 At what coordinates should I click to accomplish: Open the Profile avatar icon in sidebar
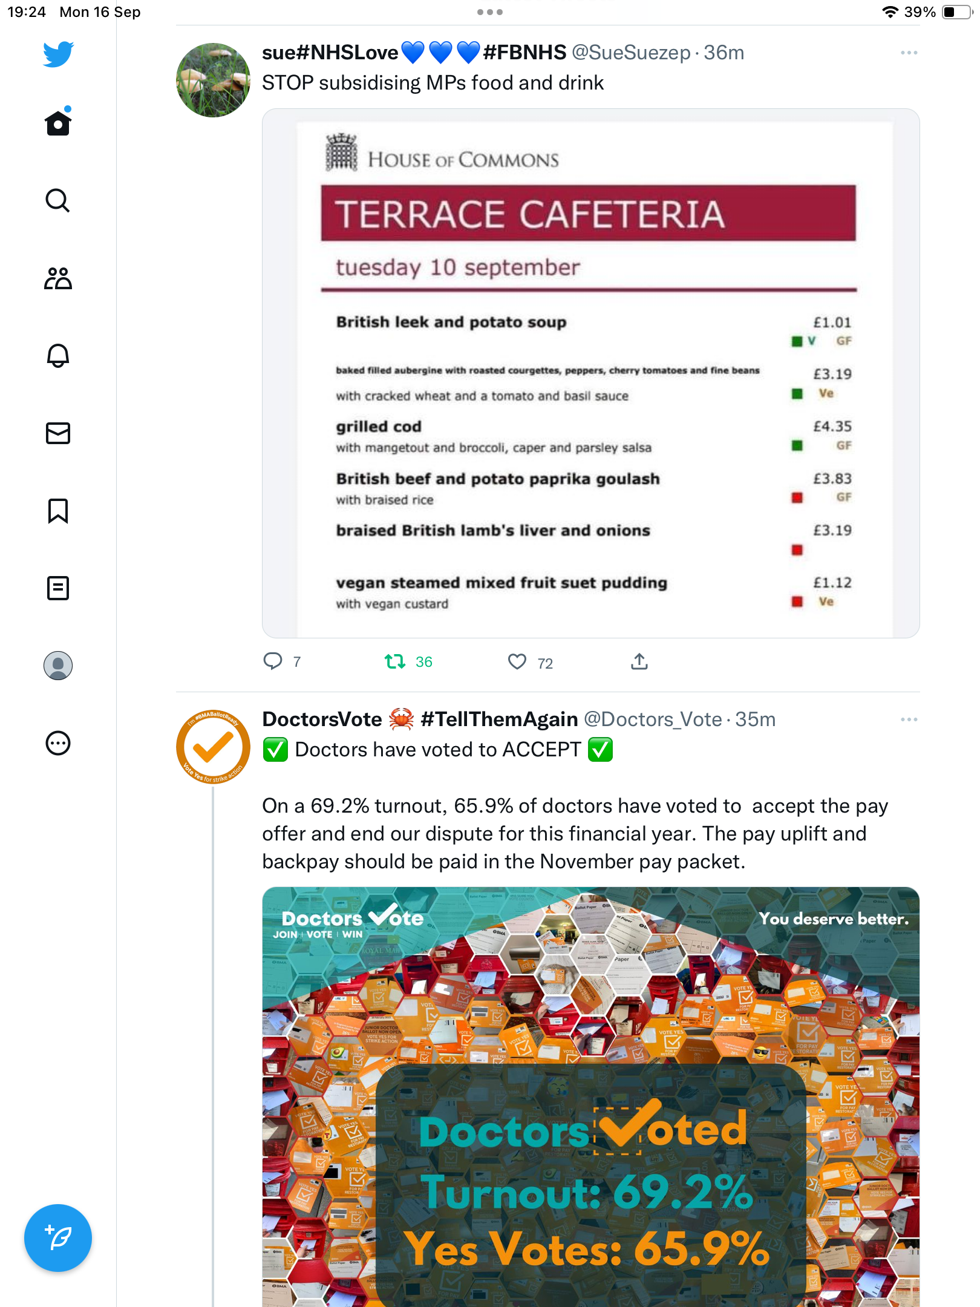coord(58,666)
